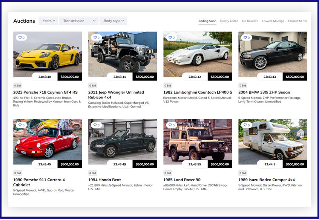Click the $500,000.00 price on Lamborghini Countach
This screenshot has height=220, width=319.
tap(220, 77)
